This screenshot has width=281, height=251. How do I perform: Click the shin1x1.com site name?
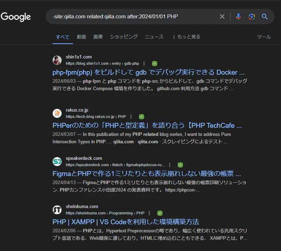point(79,57)
